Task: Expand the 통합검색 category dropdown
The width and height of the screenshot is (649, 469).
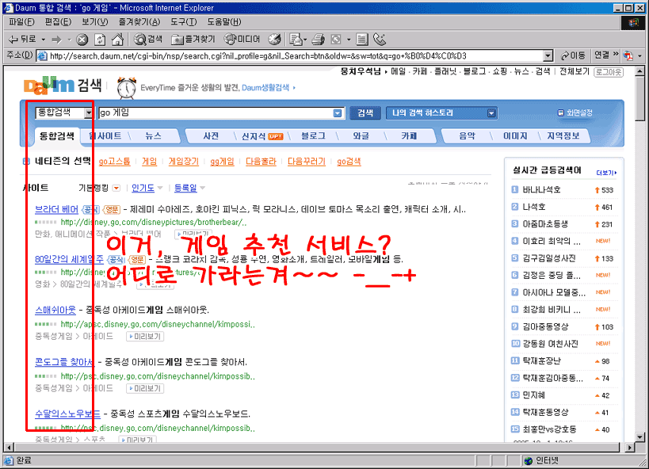Action: [88, 113]
